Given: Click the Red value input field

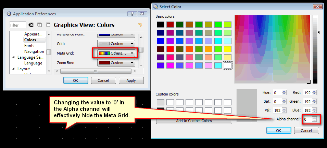Looking at the screenshot, I should point(307,92).
